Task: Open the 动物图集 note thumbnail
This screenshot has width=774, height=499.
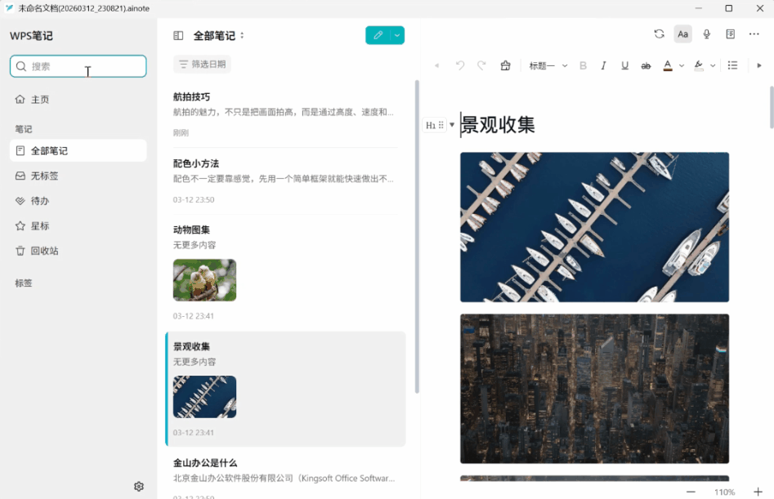Action: point(204,280)
